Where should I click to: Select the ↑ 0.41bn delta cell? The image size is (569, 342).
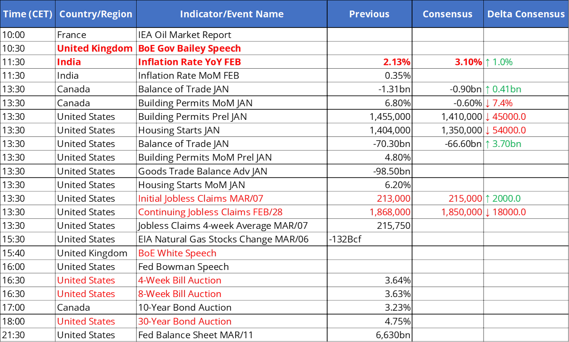pos(526,90)
